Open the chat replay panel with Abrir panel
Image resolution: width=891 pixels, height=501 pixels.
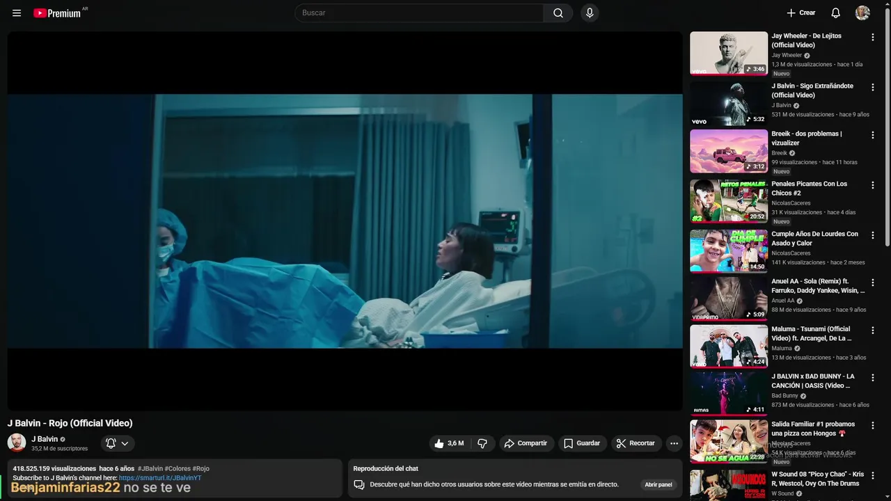(658, 484)
